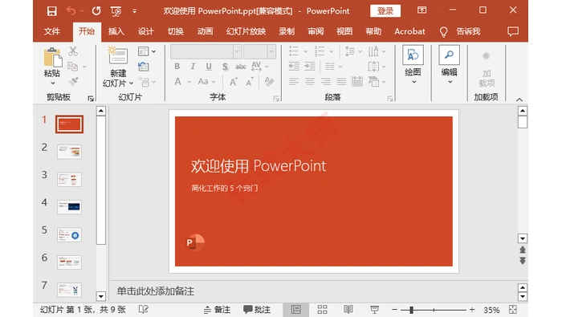Open the change case Aa dropdown

(206, 82)
